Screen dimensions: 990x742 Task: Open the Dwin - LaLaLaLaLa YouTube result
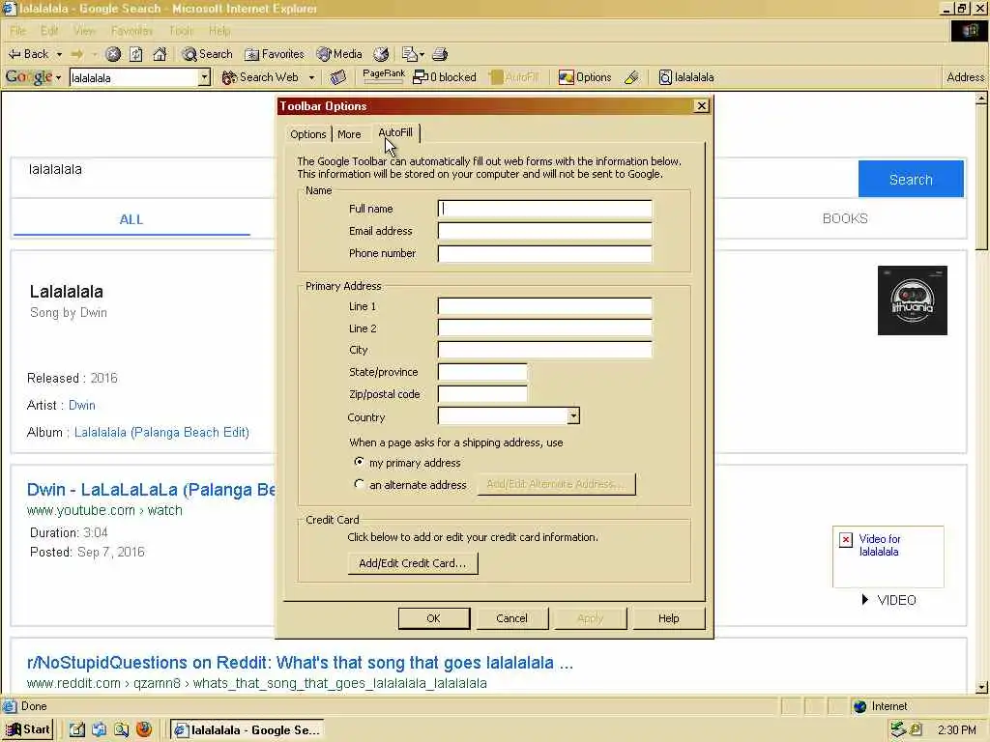(152, 490)
